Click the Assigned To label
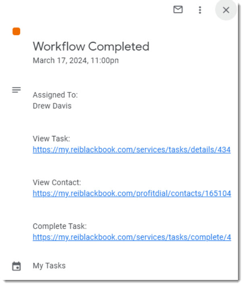Screen dimensions: 244x286 pos(55,95)
